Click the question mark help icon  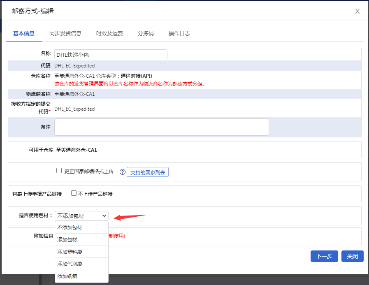[x=122, y=172]
